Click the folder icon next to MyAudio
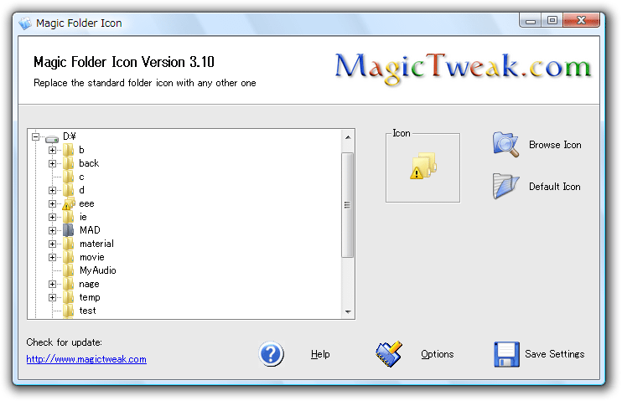This screenshot has width=622, height=401. 69,270
